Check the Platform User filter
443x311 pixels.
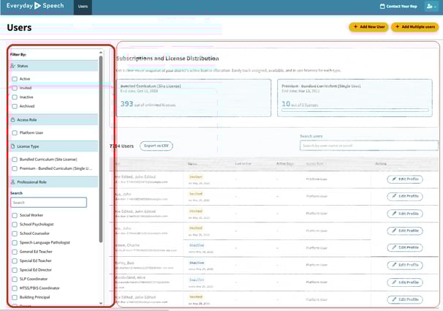[15, 132]
